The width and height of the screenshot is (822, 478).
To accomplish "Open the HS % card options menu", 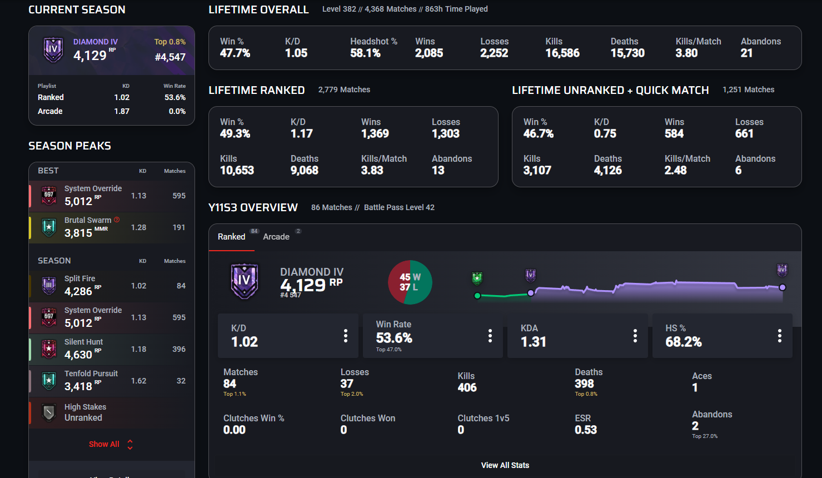I will point(780,336).
